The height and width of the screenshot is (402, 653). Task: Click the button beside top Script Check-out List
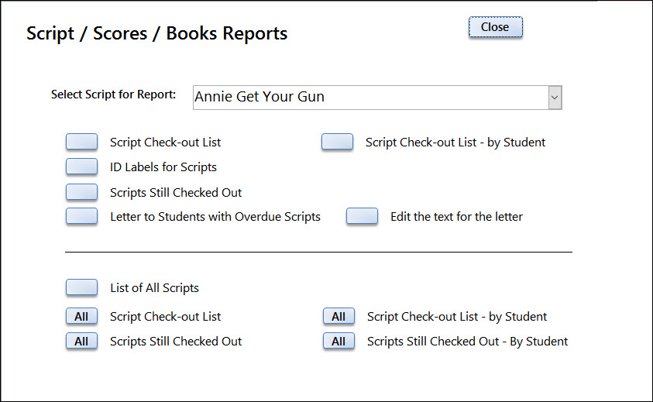tap(81, 142)
